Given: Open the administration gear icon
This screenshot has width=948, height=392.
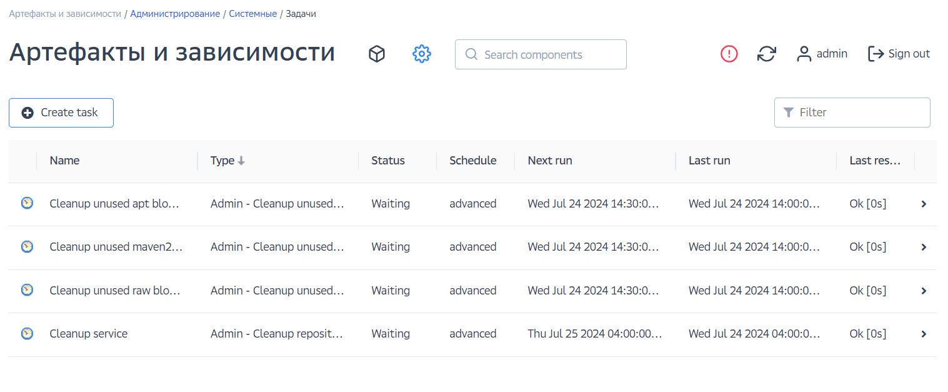Looking at the screenshot, I should [422, 54].
